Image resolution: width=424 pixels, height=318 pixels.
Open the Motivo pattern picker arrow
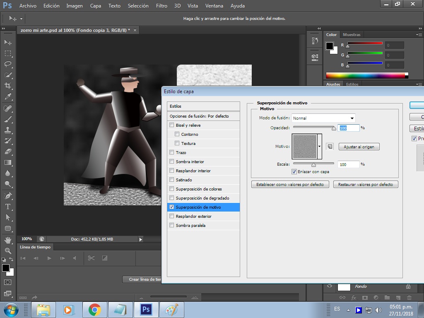pyautogui.click(x=319, y=147)
